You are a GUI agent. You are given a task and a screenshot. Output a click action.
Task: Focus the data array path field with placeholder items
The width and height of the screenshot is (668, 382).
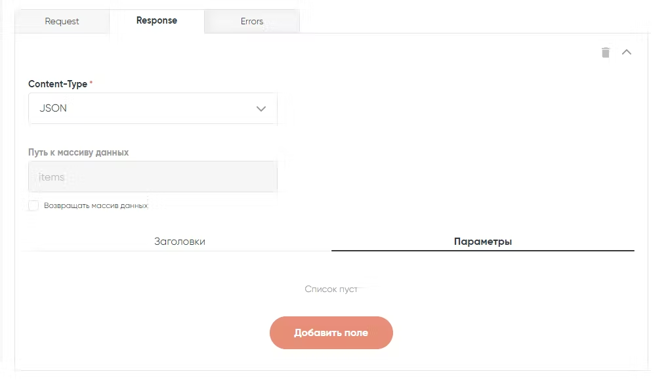153,177
